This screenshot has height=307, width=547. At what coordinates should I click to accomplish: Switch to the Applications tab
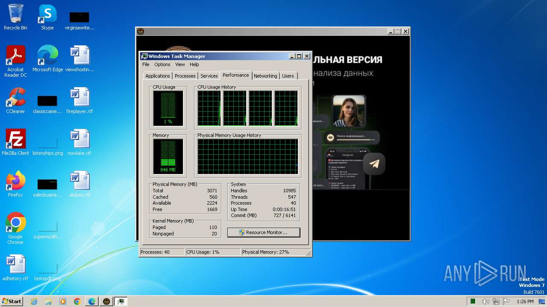[158, 76]
